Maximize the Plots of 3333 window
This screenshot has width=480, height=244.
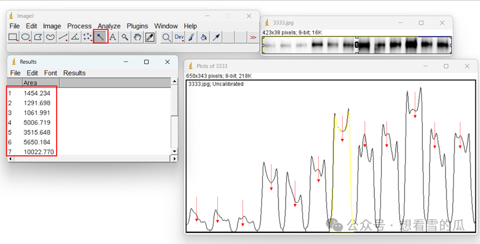click(446, 66)
